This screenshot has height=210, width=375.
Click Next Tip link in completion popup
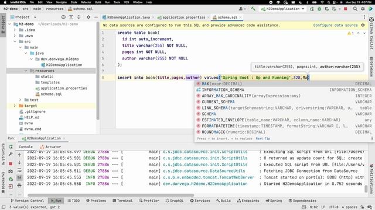tap(263, 138)
